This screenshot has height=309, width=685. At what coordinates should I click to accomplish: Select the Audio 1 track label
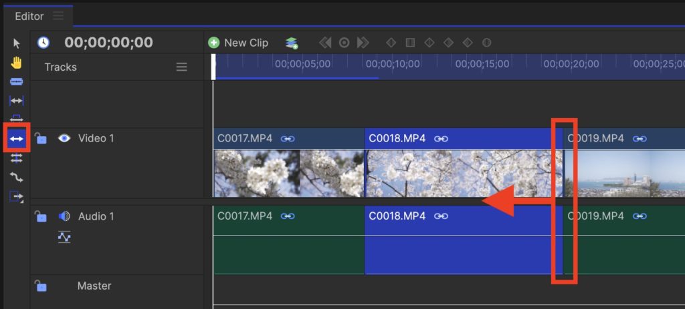[96, 216]
